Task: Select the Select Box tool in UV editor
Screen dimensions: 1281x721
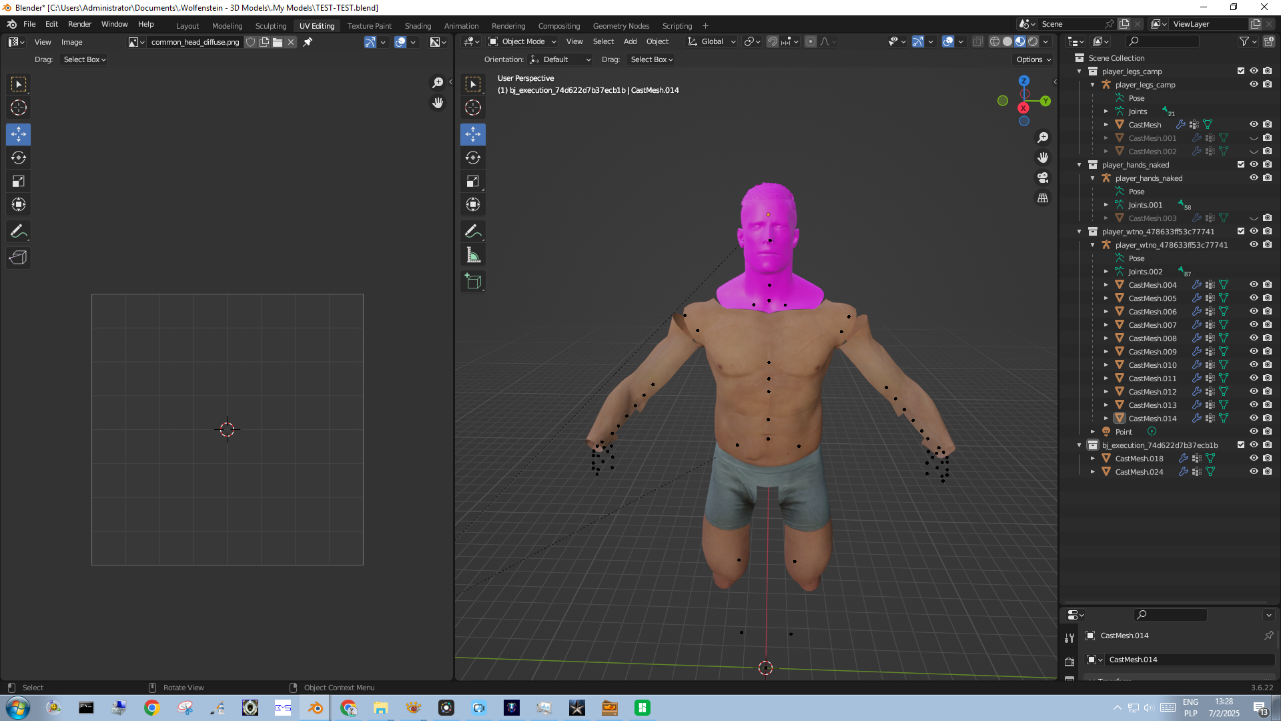Action: [x=19, y=84]
